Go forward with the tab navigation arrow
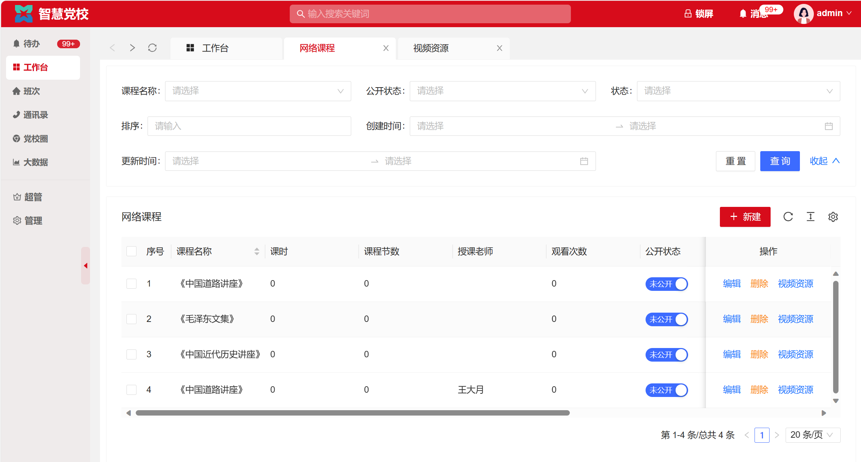861x462 pixels. click(x=133, y=48)
